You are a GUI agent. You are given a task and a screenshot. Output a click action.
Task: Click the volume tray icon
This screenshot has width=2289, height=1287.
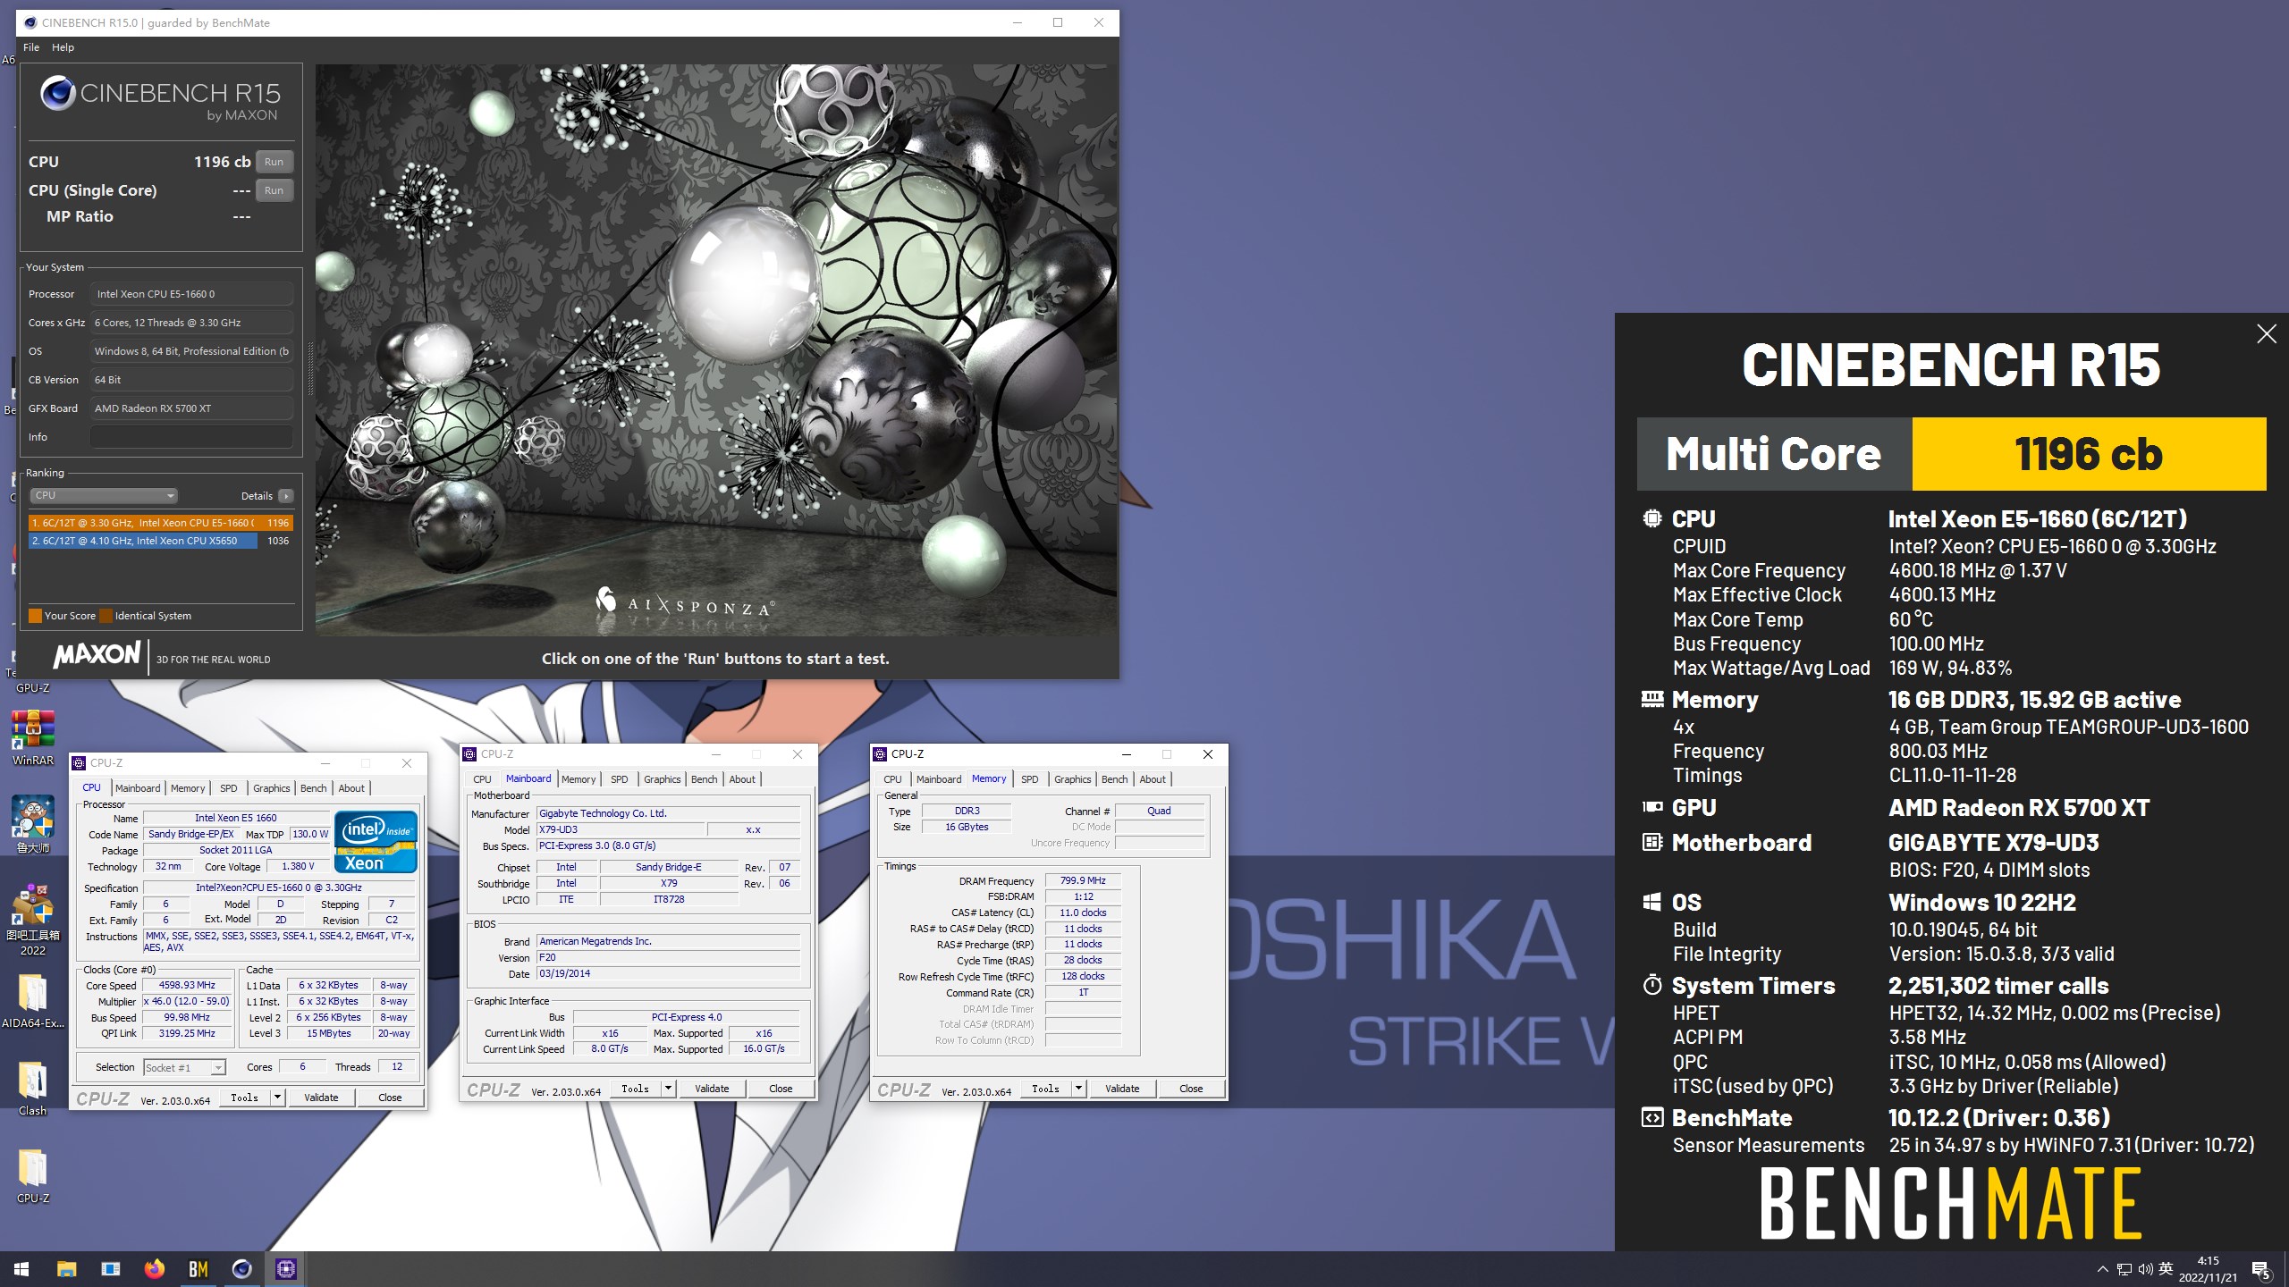2146,1269
